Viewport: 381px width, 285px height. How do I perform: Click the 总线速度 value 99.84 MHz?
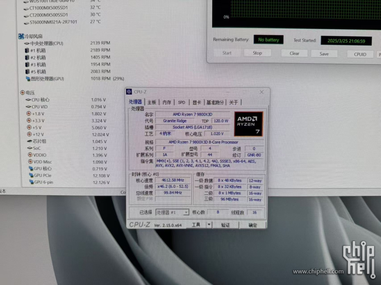173,193
